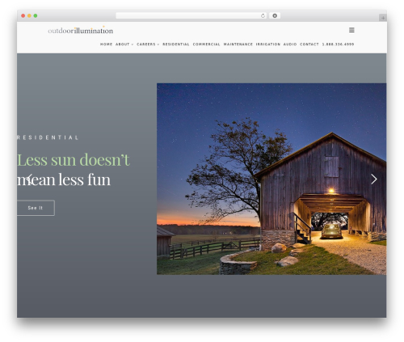Image resolution: width=404 pixels, height=342 pixels.
Task: Open new tab plus button
Action: [383, 18]
